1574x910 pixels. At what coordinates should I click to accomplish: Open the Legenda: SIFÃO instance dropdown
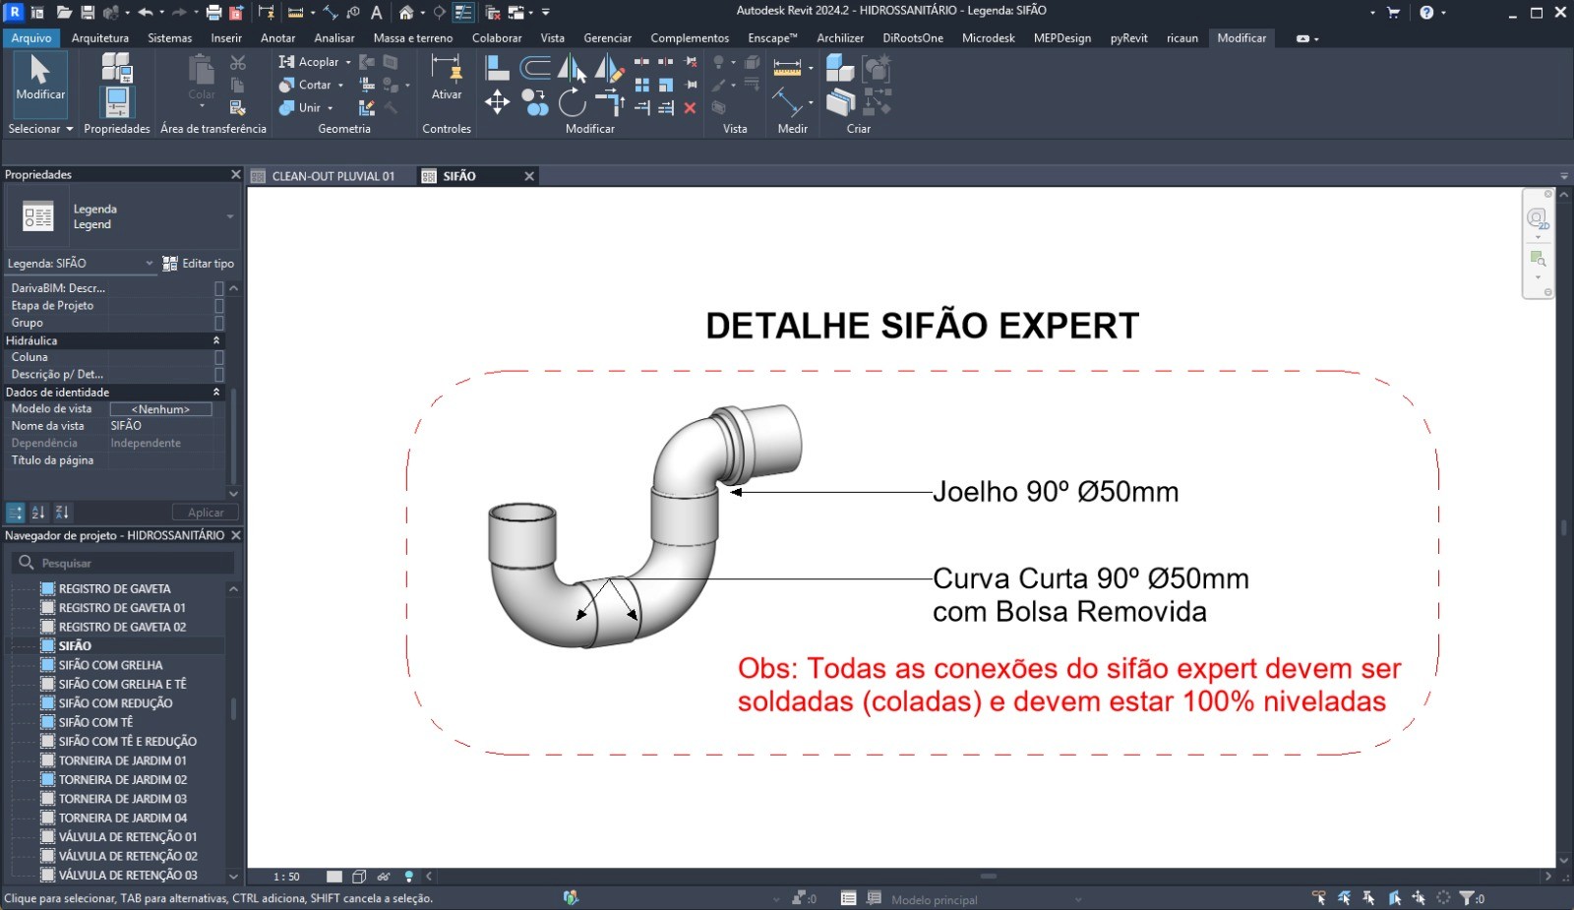click(150, 264)
